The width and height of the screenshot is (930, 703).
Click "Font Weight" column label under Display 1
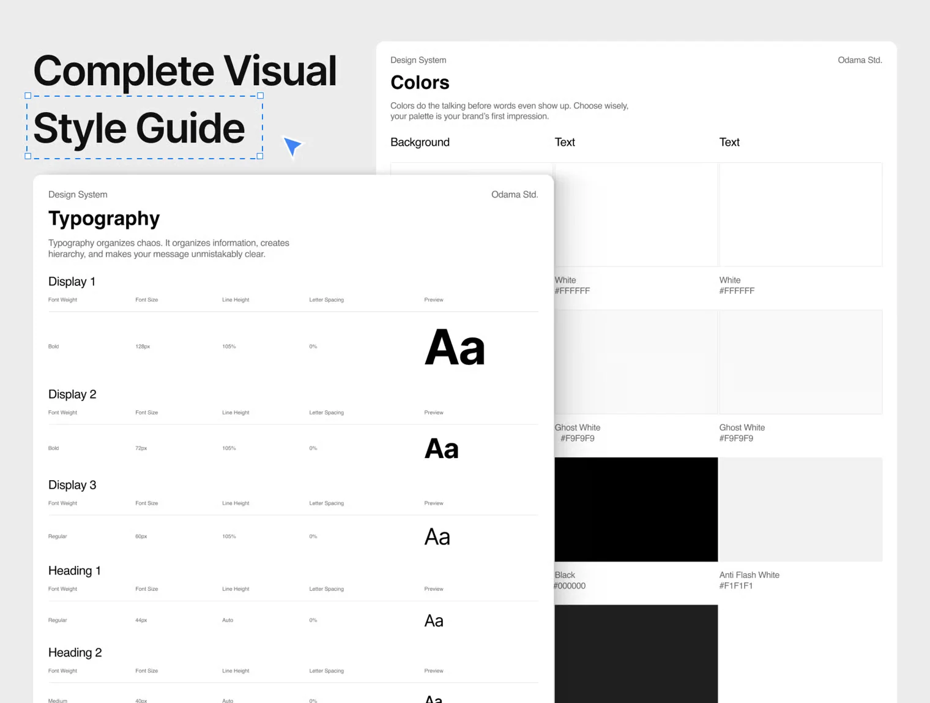pos(63,300)
